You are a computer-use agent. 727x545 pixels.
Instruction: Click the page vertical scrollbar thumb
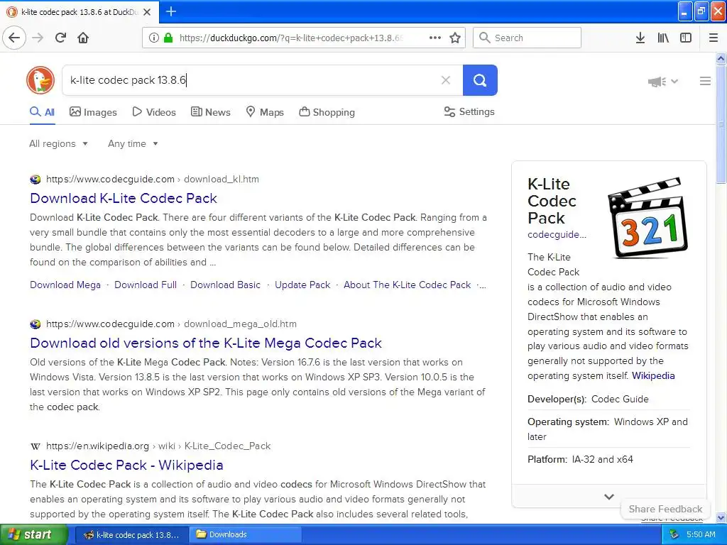point(721,124)
